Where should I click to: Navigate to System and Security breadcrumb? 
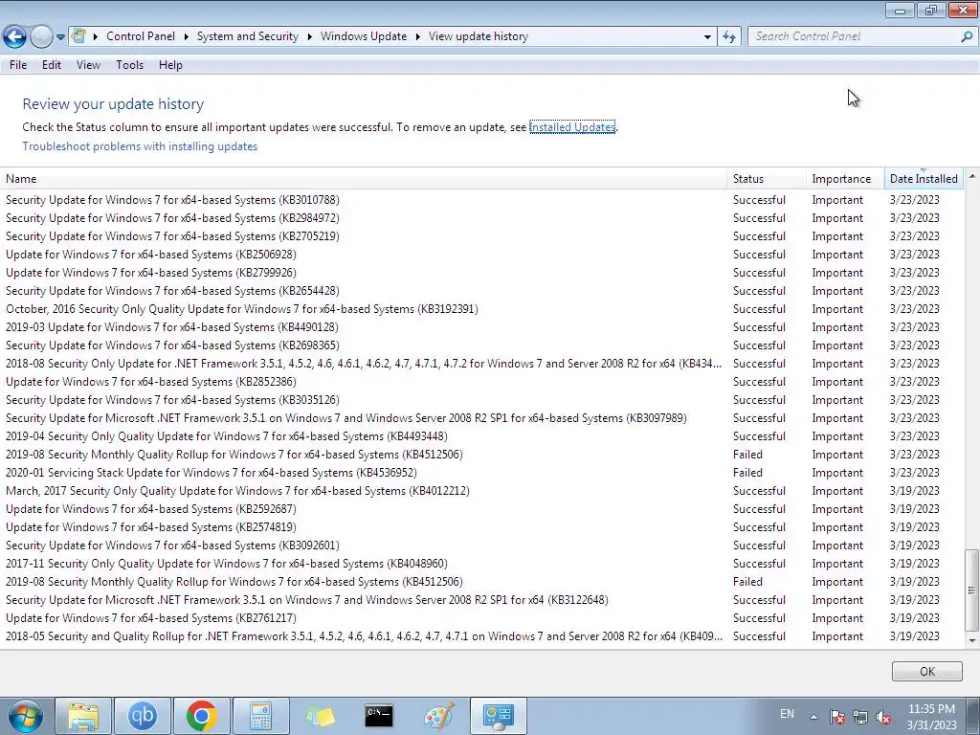pos(248,36)
